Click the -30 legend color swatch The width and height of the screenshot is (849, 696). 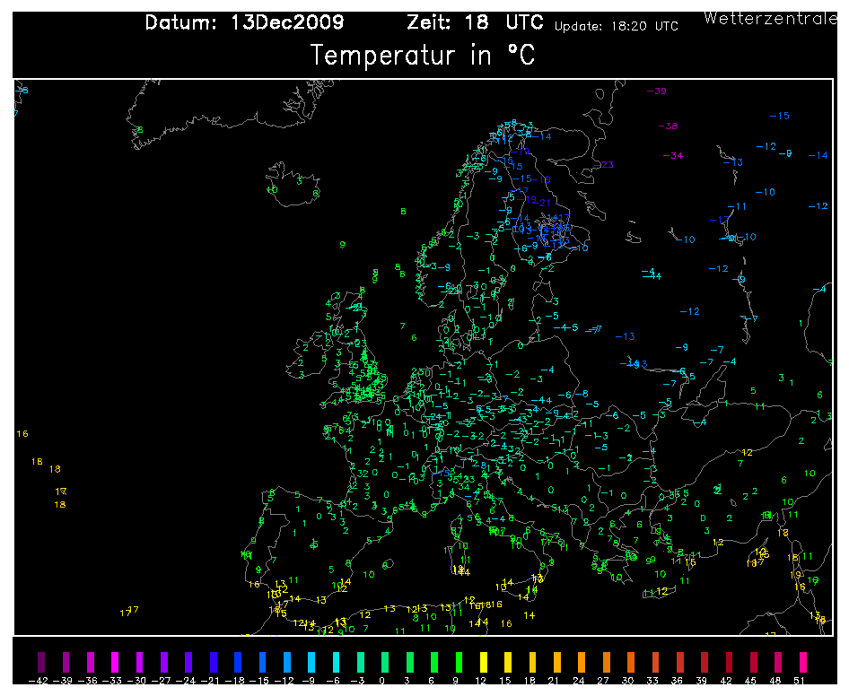click(140, 662)
